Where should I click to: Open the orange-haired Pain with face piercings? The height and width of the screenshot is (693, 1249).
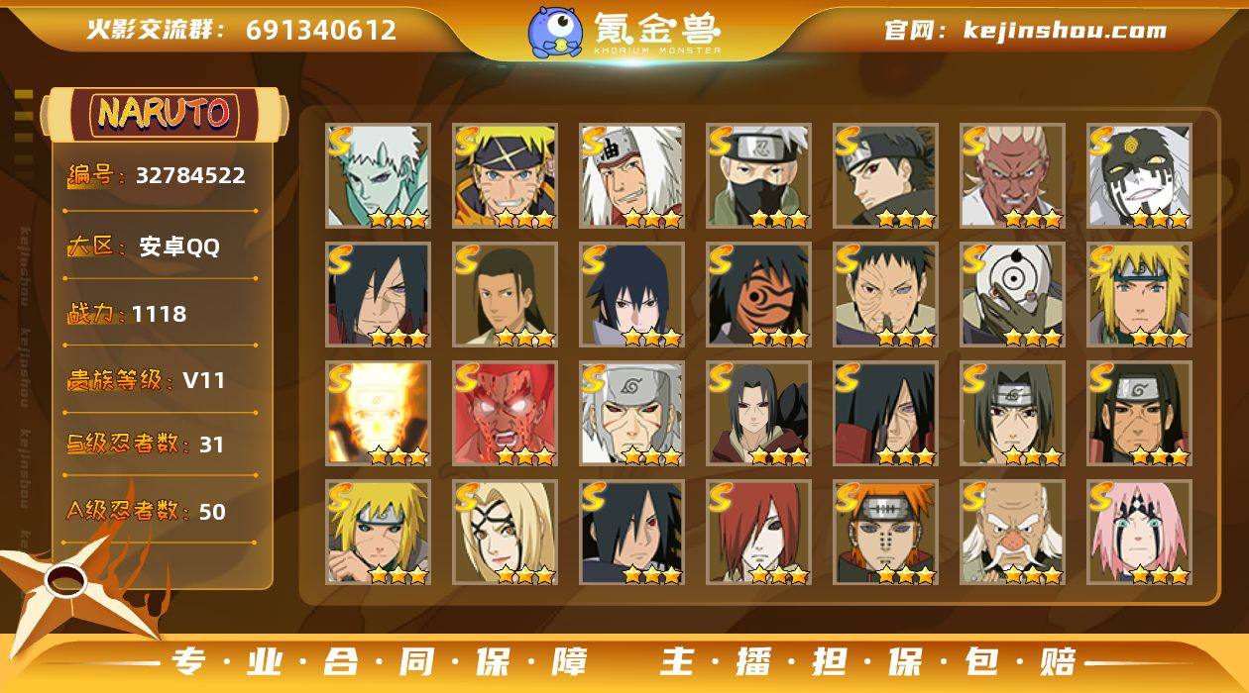pyautogui.click(x=886, y=533)
